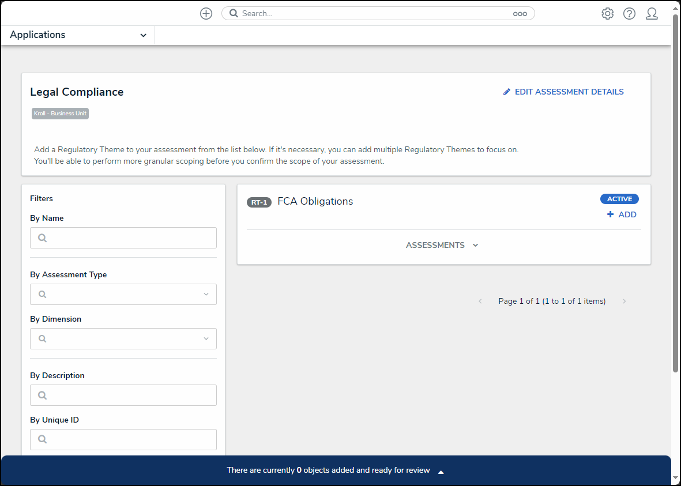Open the help question mark icon
The height and width of the screenshot is (486, 681).
tap(629, 13)
